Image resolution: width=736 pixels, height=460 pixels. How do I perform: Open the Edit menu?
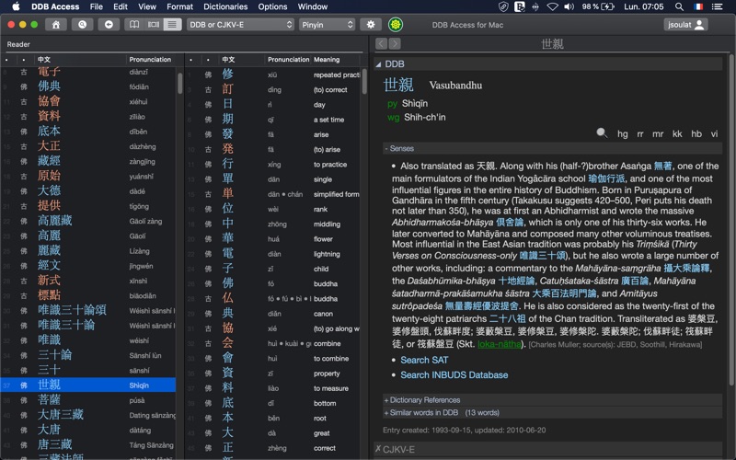[121, 6]
